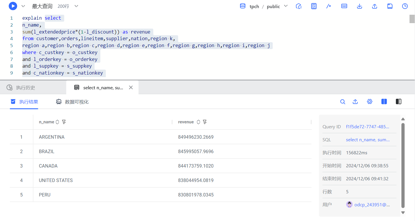Open the run options arrow beside play
Image resolution: width=415 pixels, height=221 pixels.
[23, 6]
